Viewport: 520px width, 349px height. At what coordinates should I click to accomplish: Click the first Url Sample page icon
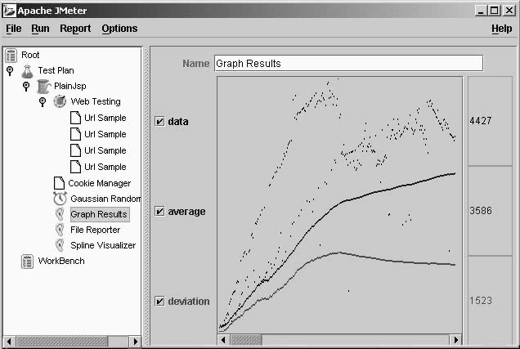tap(75, 118)
